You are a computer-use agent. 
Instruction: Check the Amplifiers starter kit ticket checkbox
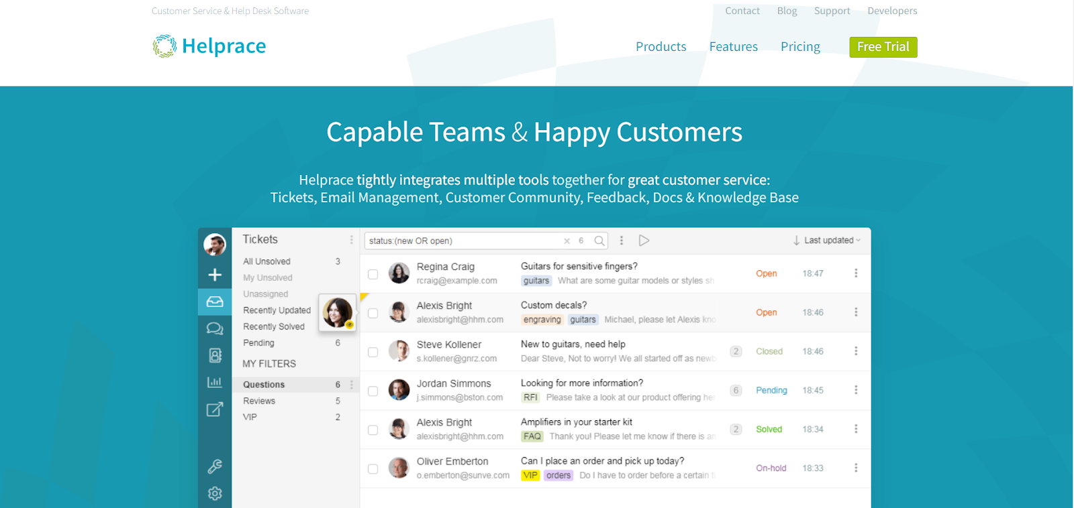[x=373, y=430]
